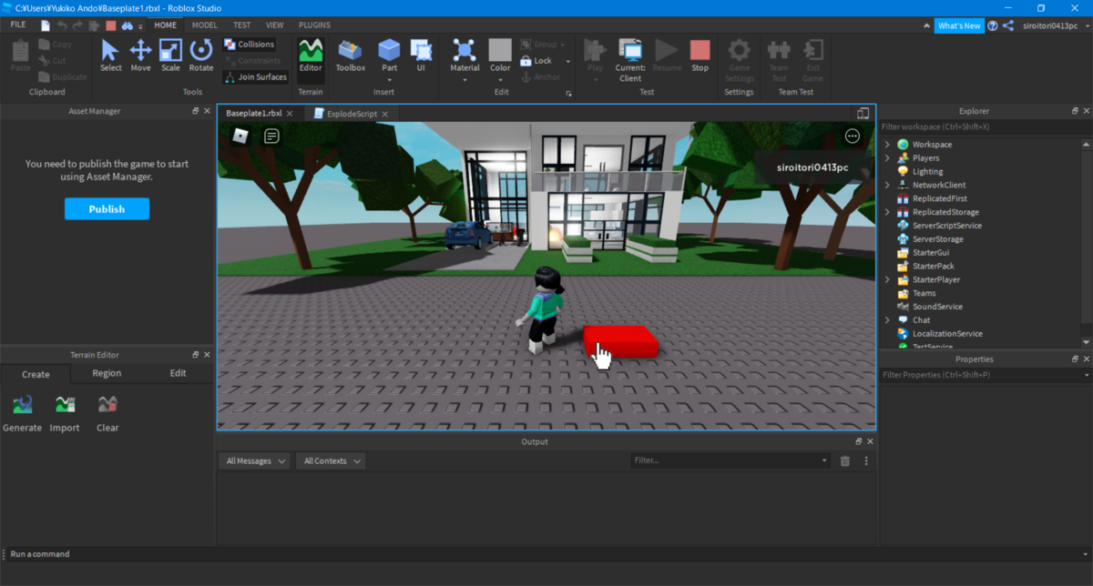Click the Current: Client view switcher

[630, 60]
